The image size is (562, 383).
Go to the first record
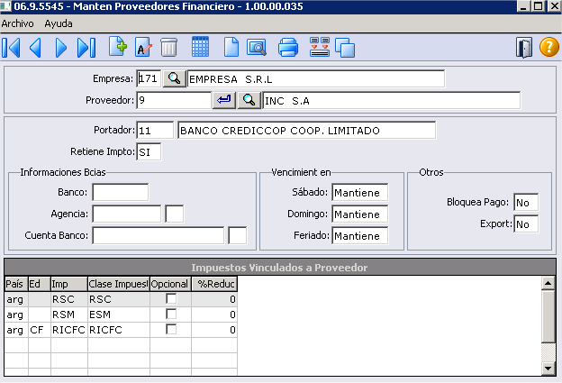pyautogui.click(x=11, y=48)
